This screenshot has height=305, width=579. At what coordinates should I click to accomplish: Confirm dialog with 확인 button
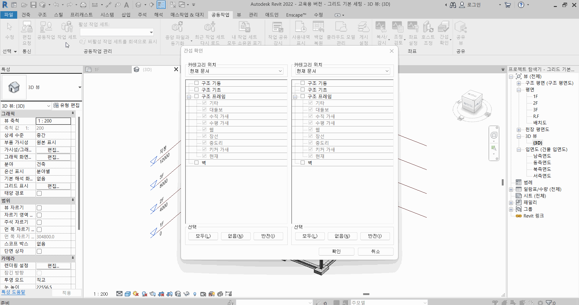coord(337,251)
